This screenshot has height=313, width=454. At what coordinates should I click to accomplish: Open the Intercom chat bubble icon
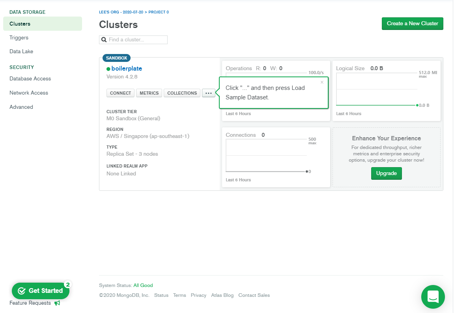tap(433, 297)
